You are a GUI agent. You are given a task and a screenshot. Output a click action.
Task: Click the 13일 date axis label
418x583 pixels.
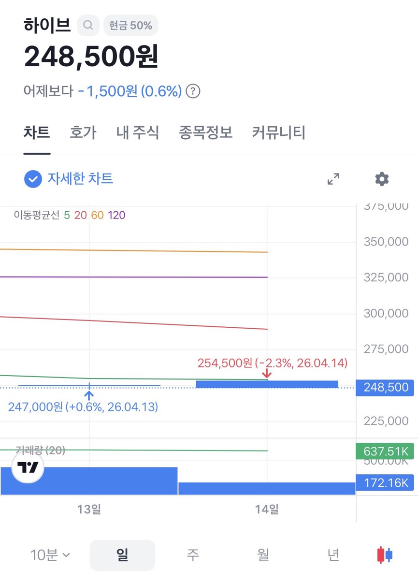coord(89,509)
